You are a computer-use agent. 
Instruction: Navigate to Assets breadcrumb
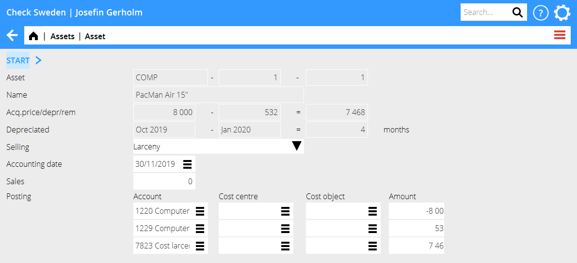[63, 36]
